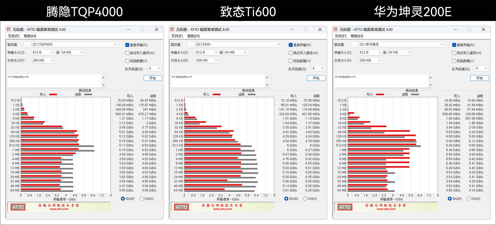Screen dimensions: 496x225
Task: Click miaoshu description field in 华为坤灵 window
Action: [381, 81]
